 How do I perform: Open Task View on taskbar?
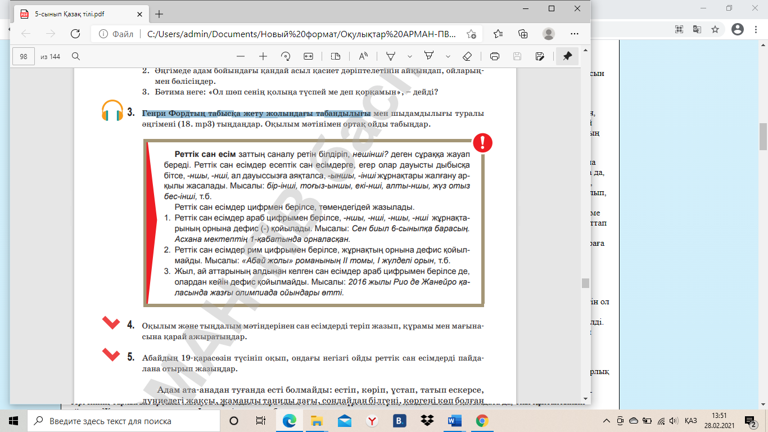[261, 421]
